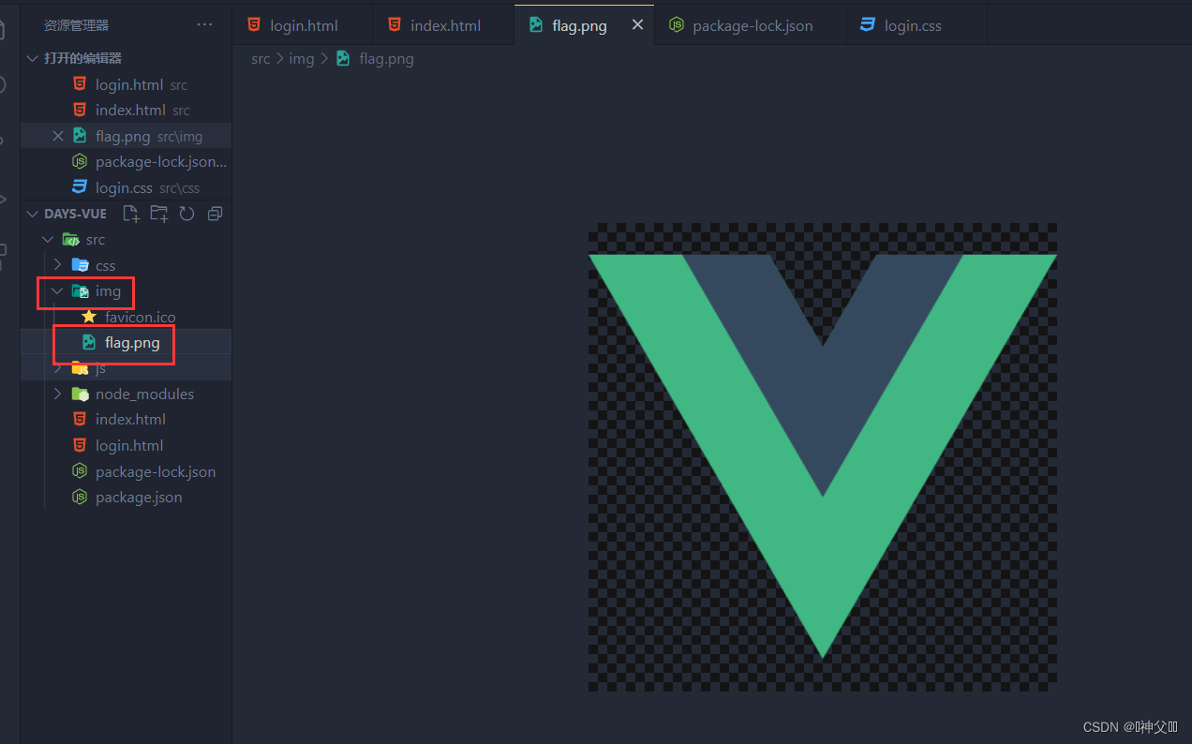Click the node_modules folder icon
The image size is (1192, 744).
[80, 394]
